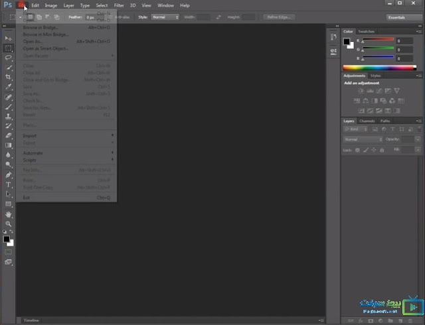Select the Blur tool
This screenshot has height=325, width=425.
[9, 155]
